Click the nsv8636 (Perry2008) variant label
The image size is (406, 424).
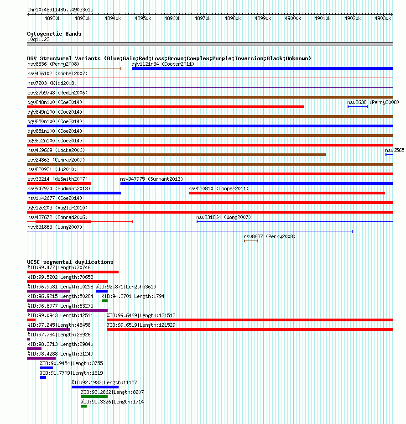[53, 64]
